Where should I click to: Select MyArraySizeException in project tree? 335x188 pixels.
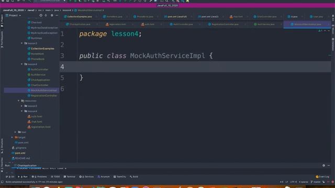42,33
